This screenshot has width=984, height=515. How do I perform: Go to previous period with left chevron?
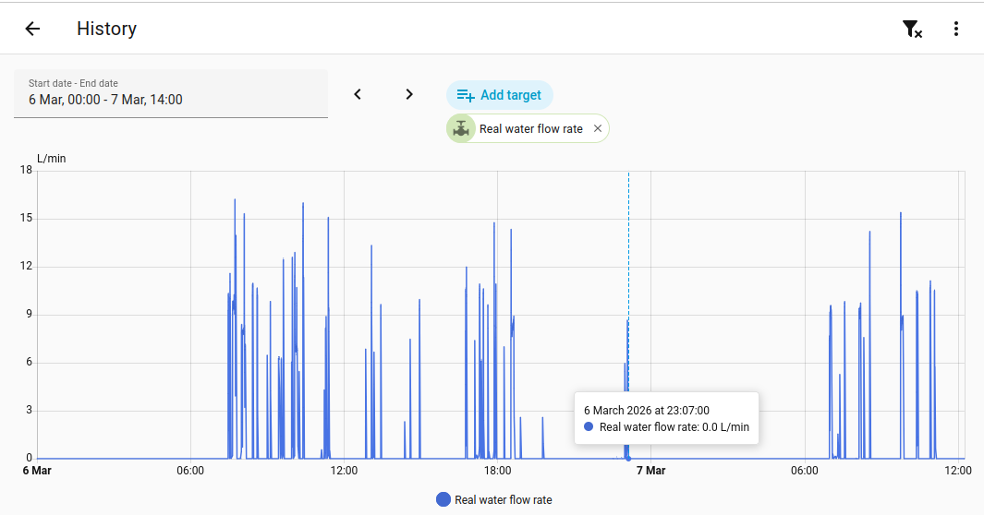point(358,94)
